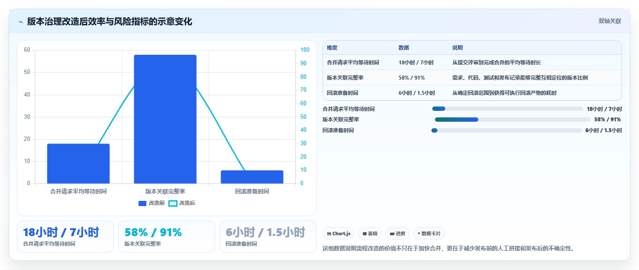
Task: Click the right axis value 100
Action: point(305,50)
